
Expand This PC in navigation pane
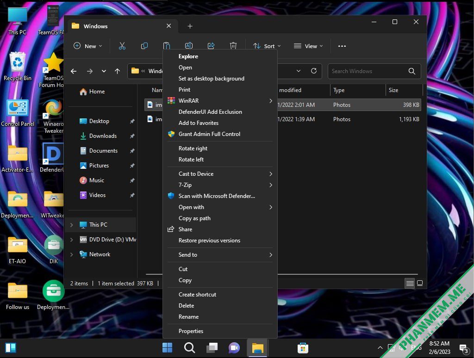[72, 225]
